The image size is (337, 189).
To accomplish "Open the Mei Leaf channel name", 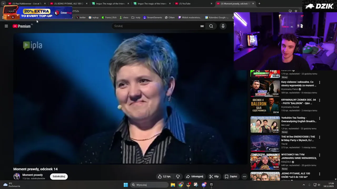I will pyautogui.click(x=285, y=125).
